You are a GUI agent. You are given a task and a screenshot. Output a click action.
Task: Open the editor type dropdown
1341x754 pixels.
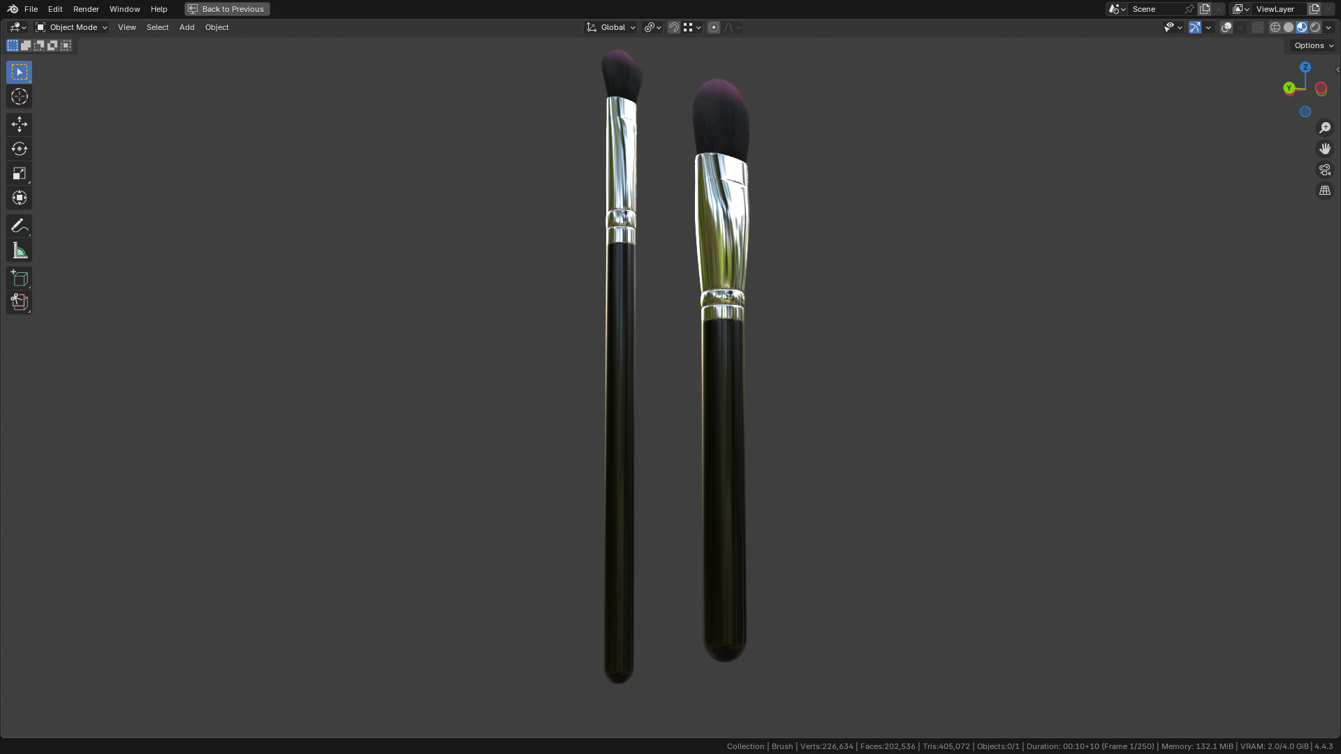tap(17, 27)
